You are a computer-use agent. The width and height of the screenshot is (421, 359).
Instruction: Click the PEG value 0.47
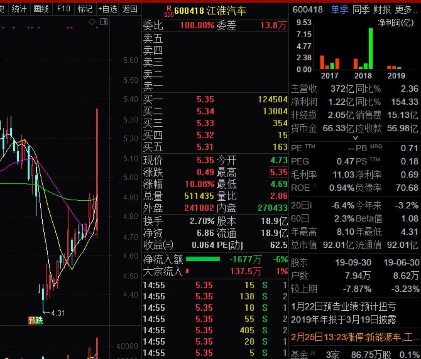click(x=345, y=162)
